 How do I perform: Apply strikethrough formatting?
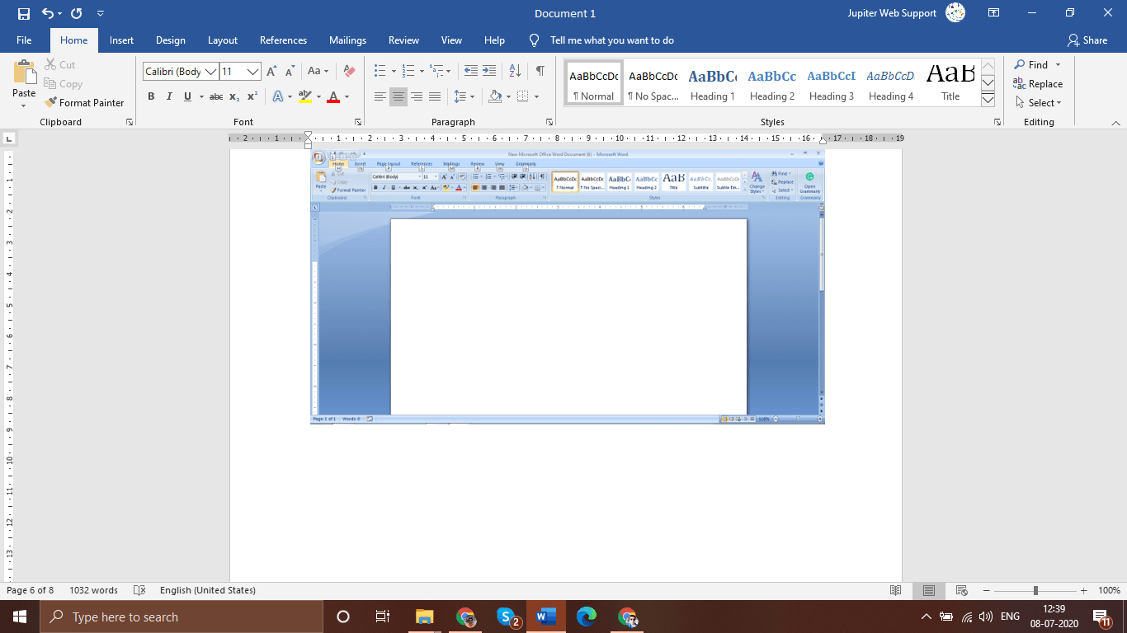[215, 96]
